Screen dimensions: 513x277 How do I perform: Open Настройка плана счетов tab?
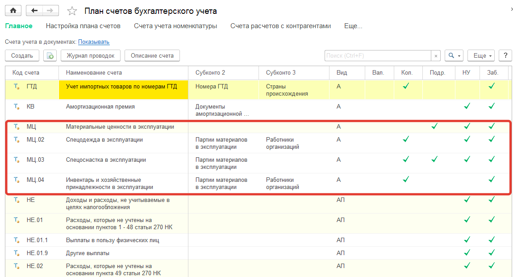pos(83,26)
